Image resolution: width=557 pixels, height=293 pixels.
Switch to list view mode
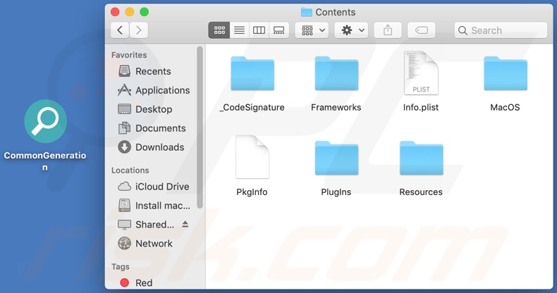(x=239, y=30)
